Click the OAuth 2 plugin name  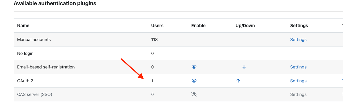25,81
